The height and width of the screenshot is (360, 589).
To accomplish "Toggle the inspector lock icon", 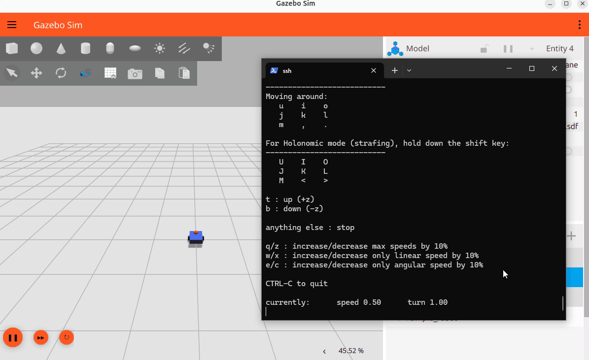I will pyautogui.click(x=484, y=49).
